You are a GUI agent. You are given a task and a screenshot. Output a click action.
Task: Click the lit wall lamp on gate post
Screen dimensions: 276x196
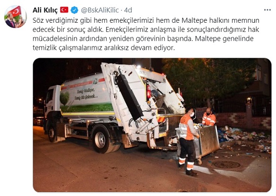click(249, 100)
